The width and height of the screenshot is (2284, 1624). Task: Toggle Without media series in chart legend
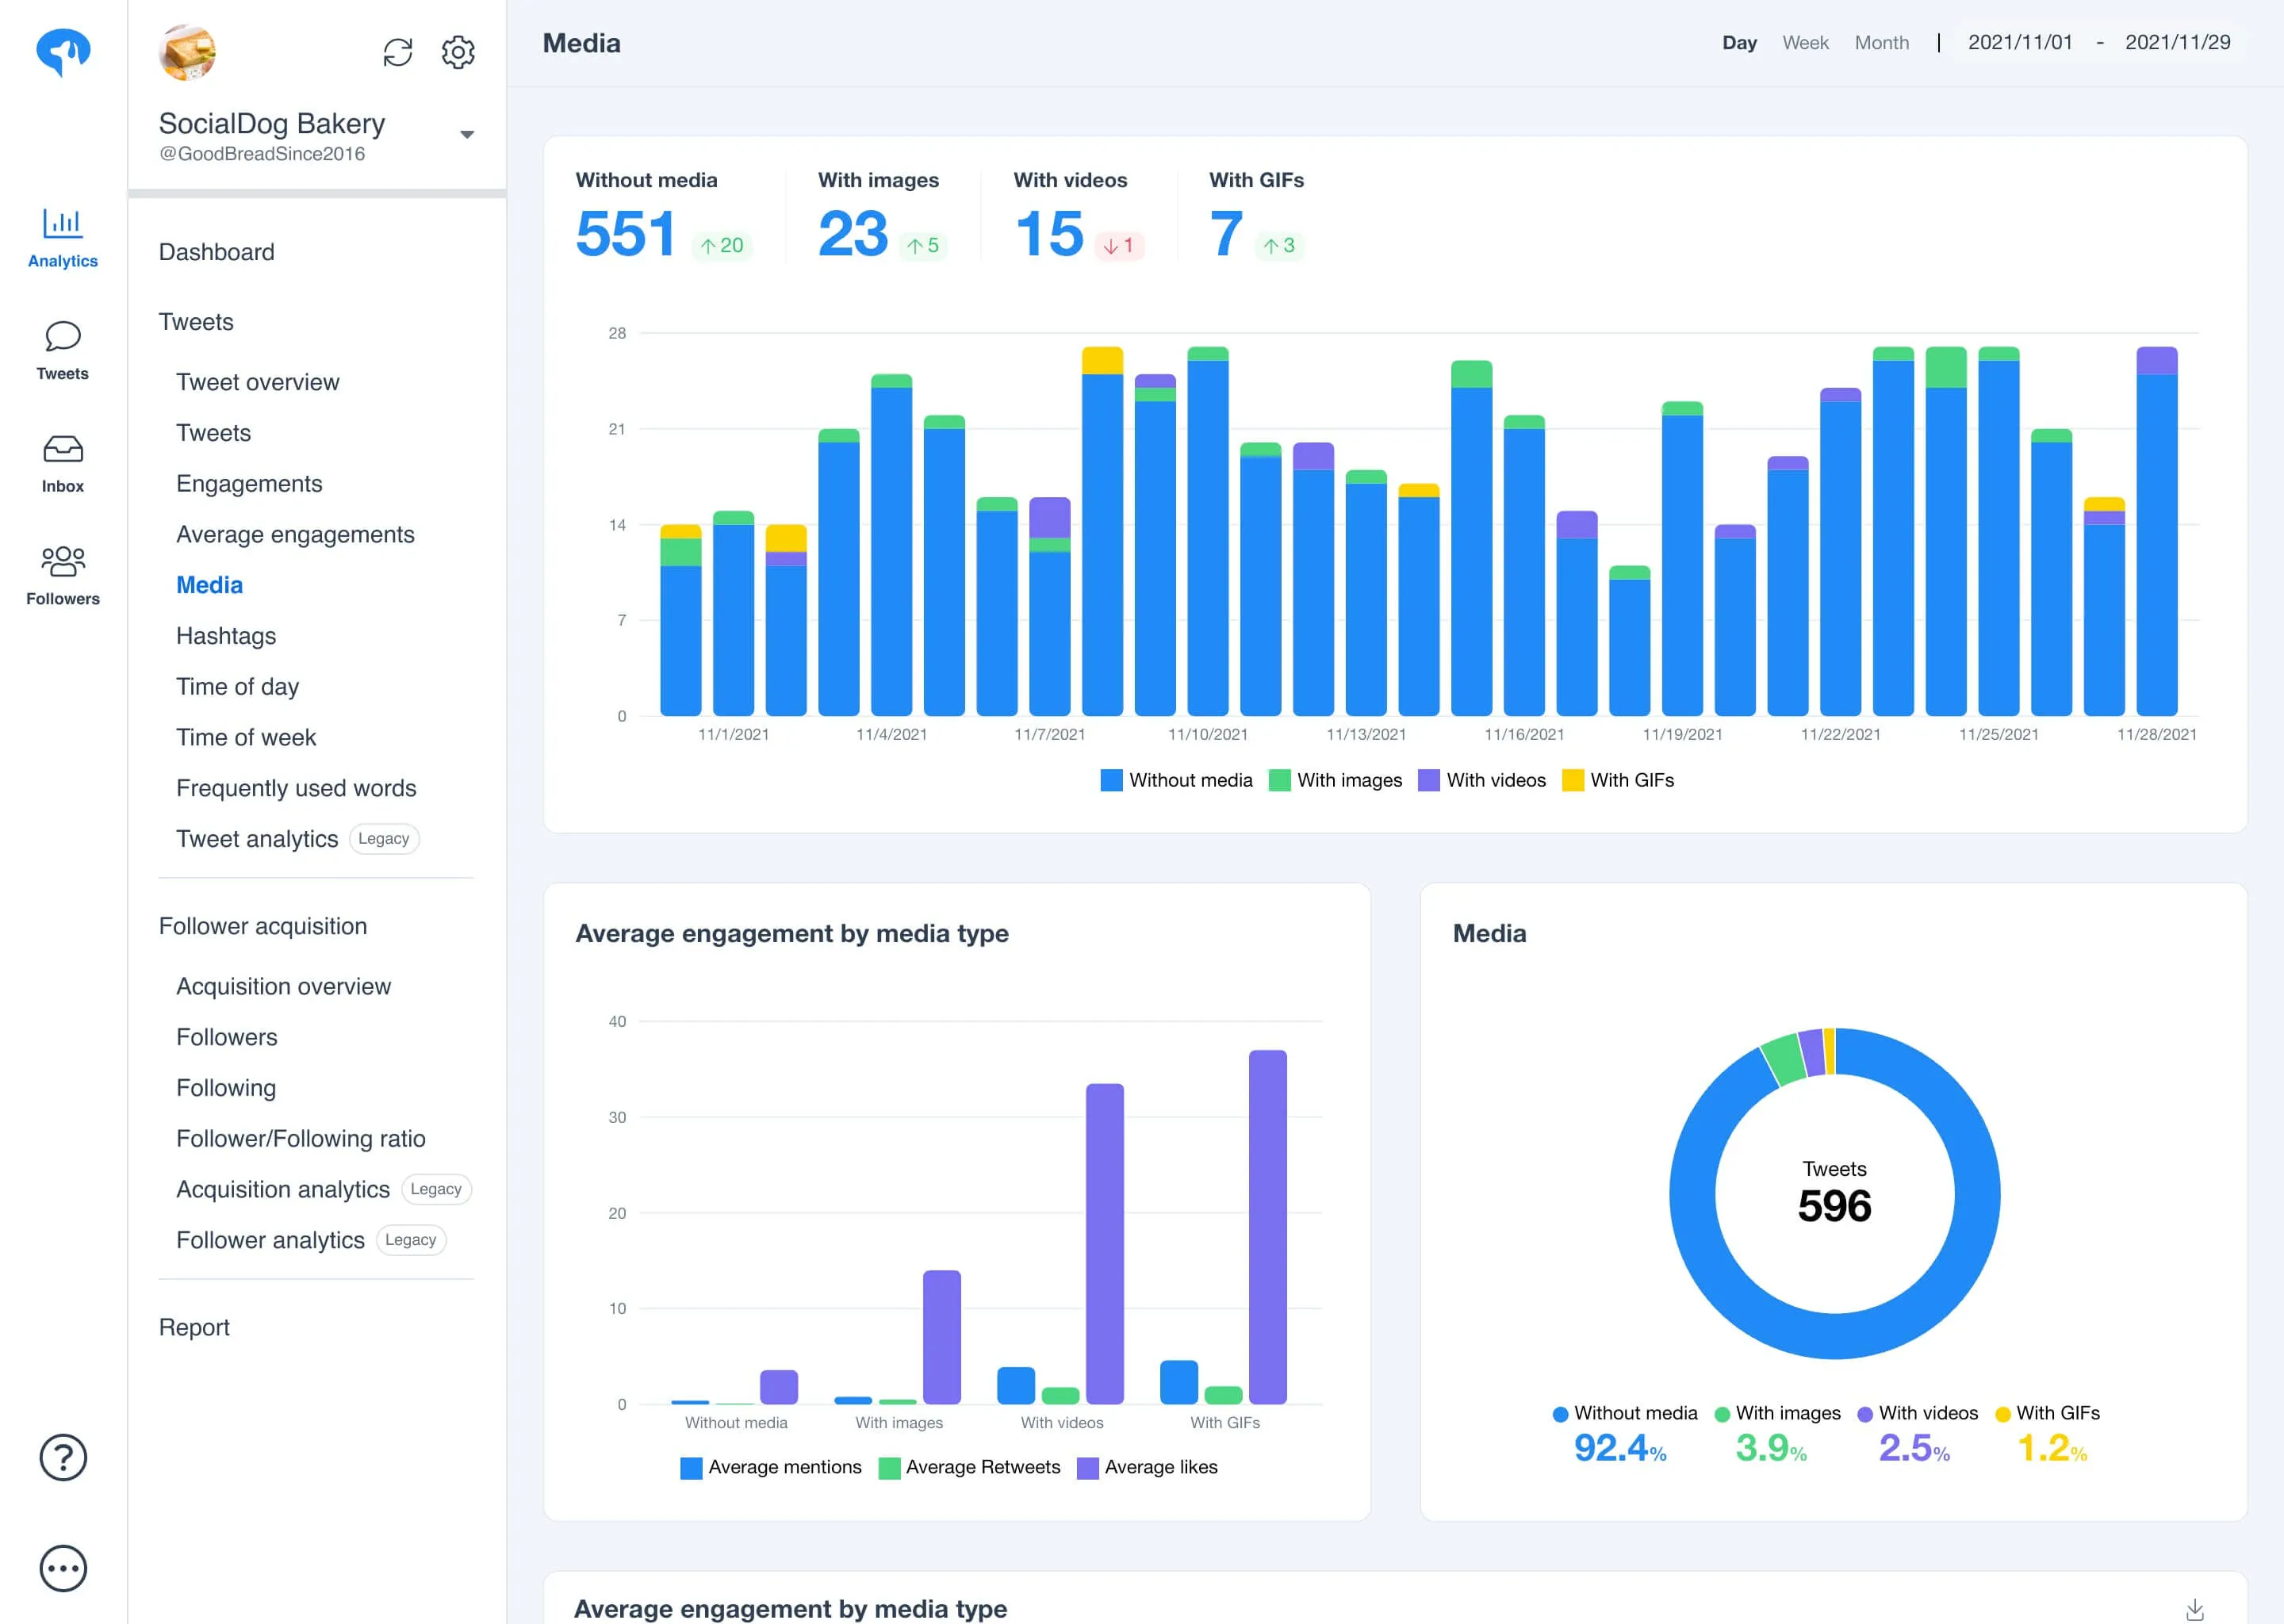pos(1176,780)
